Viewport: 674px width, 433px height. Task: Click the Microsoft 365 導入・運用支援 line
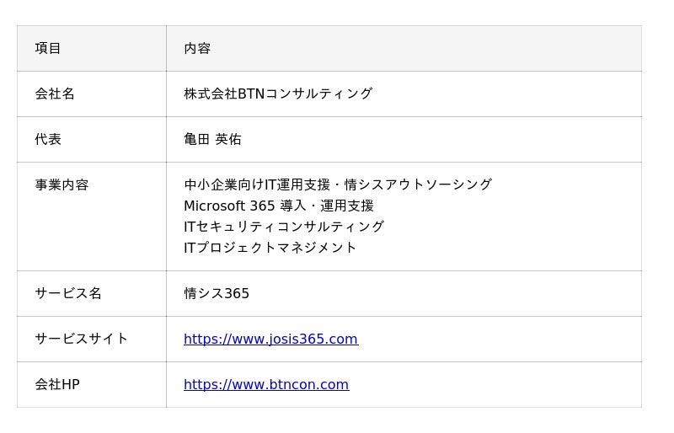coord(278,206)
